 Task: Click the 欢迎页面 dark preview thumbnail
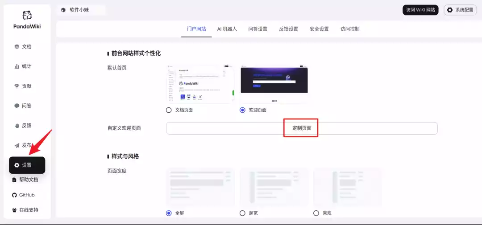click(x=274, y=83)
